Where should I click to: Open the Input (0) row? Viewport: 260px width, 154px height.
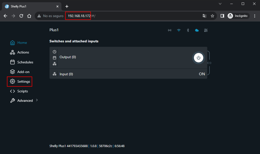(x=66, y=74)
